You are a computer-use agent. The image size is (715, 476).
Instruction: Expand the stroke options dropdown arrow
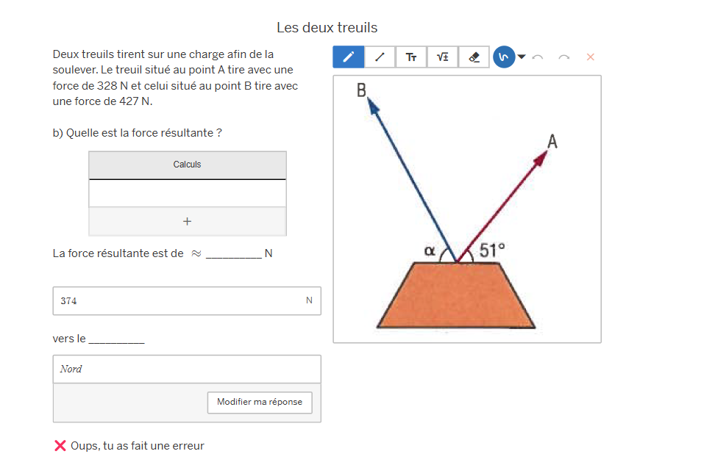coord(522,57)
